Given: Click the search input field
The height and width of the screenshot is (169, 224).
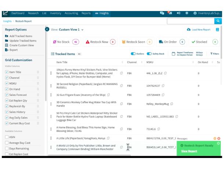Looking at the screenshot, I should pos(191,21).
